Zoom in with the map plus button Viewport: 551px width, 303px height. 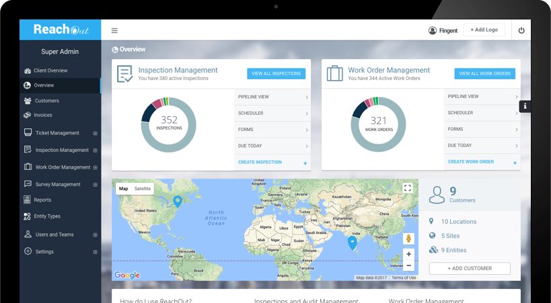(408, 254)
